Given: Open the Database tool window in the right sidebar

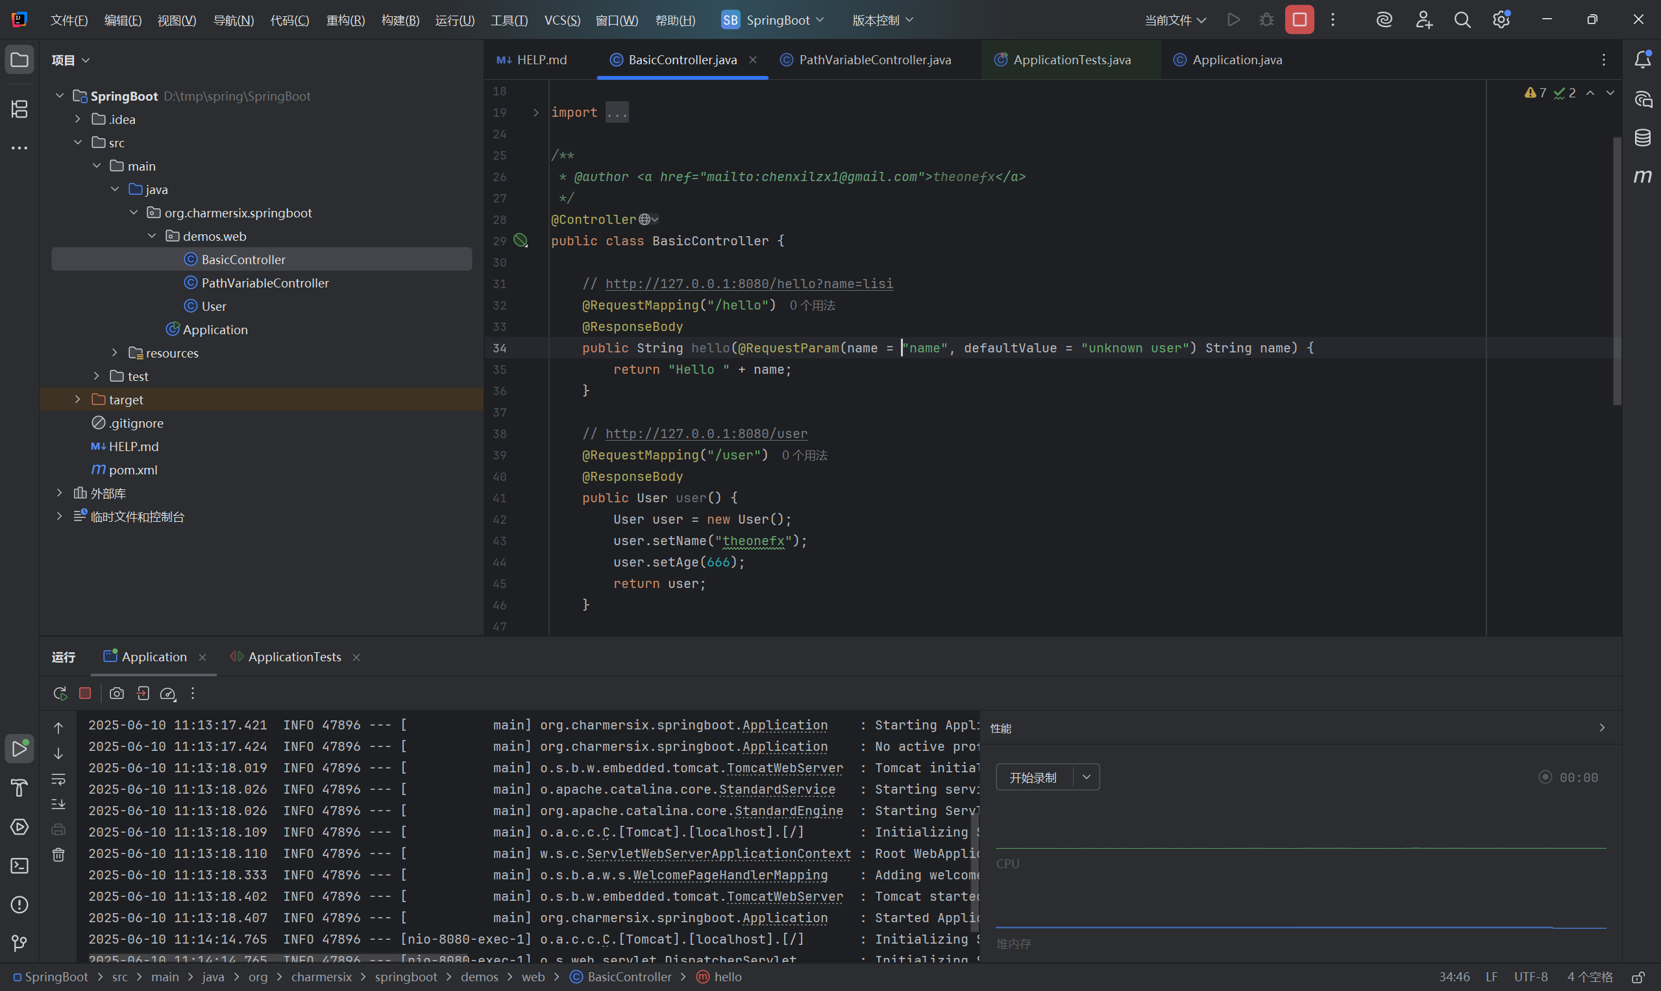Looking at the screenshot, I should point(1642,138).
